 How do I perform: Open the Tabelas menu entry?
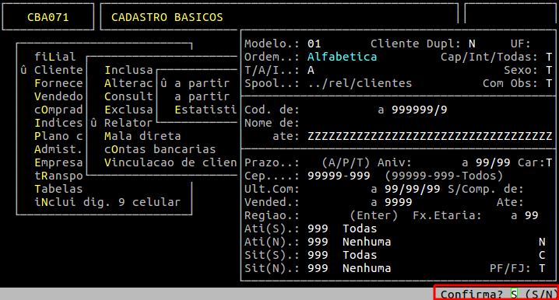[x=58, y=189]
